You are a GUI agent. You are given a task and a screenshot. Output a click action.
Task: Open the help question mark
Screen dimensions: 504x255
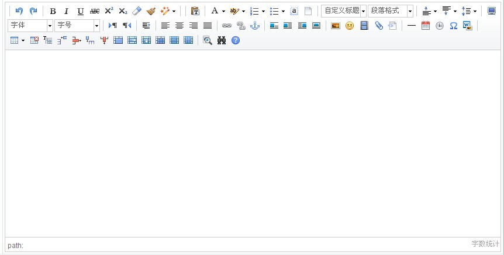(x=236, y=40)
